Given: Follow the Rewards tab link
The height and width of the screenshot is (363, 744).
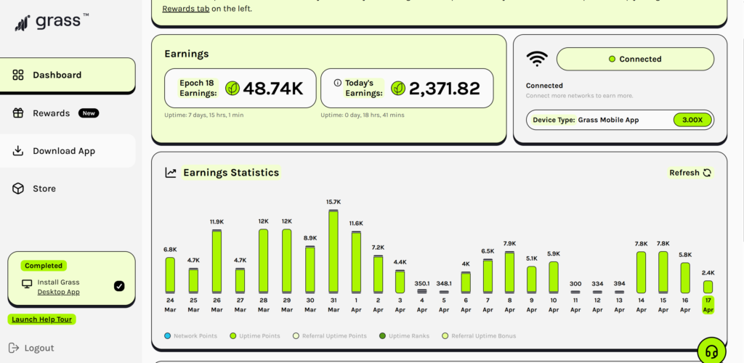Looking at the screenshot, I should click(x=185, y=9).
